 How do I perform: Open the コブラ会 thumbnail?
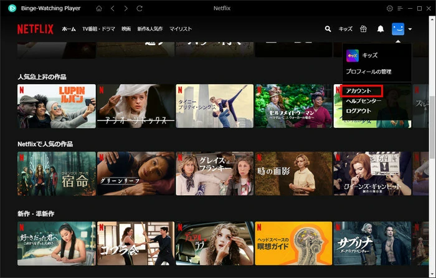point(136,244)
